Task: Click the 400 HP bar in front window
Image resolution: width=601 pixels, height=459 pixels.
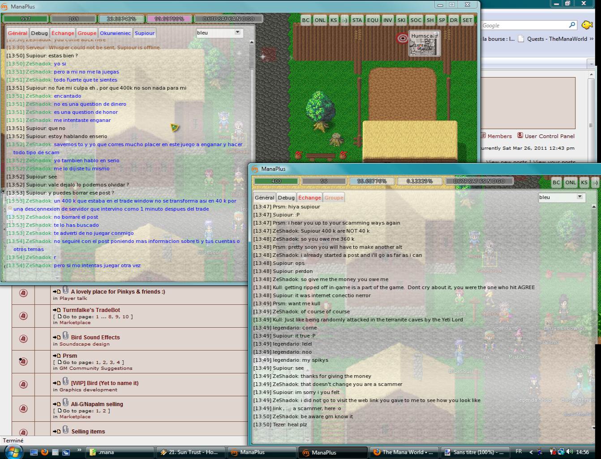Action: pyautogui.click(x=276, y=181)
